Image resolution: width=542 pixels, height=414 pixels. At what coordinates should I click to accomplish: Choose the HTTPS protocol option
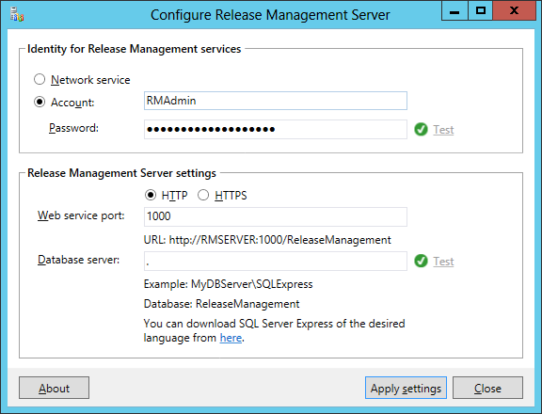coord(203,196)
